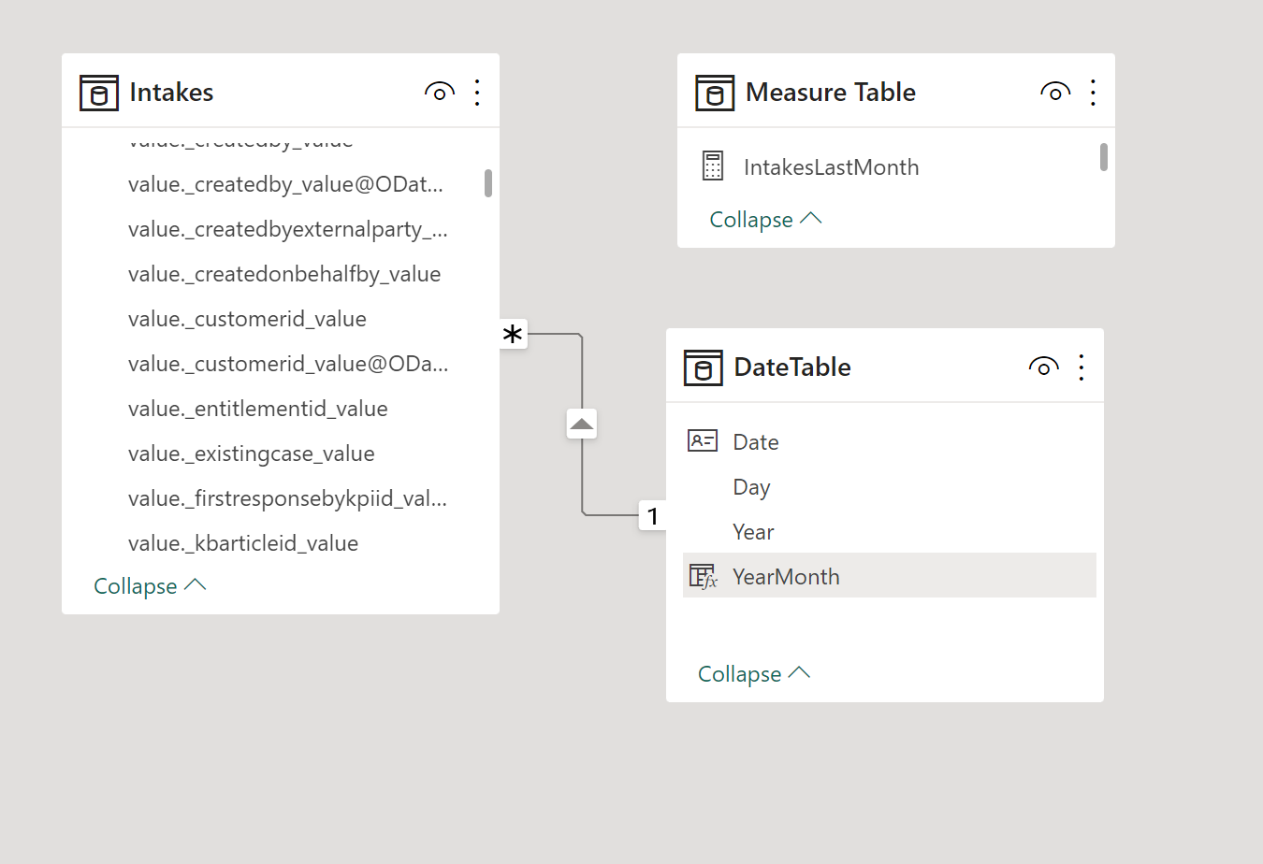The image size is (1263, 864).
Task: Select the Intakes table title
Action: click(171, 93)
